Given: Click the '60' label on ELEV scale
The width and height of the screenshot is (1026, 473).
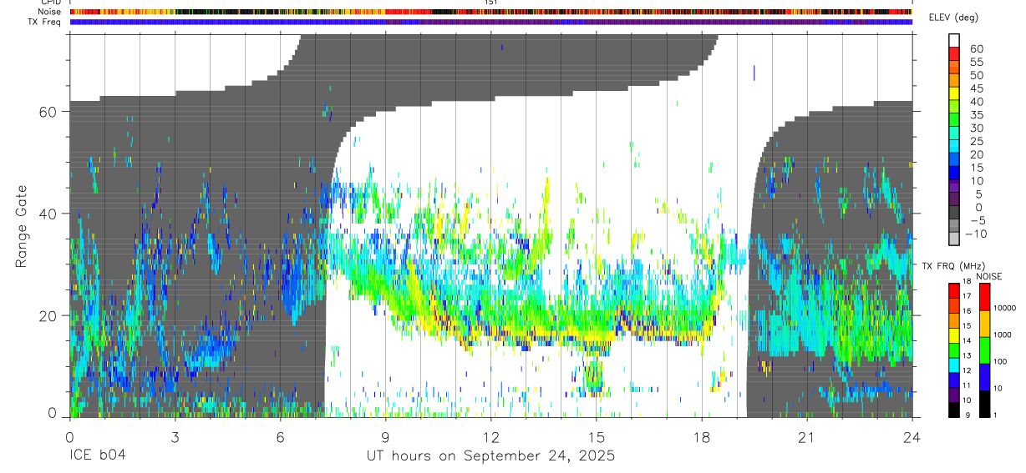Looking at the screenshot, I should (977, 48).
